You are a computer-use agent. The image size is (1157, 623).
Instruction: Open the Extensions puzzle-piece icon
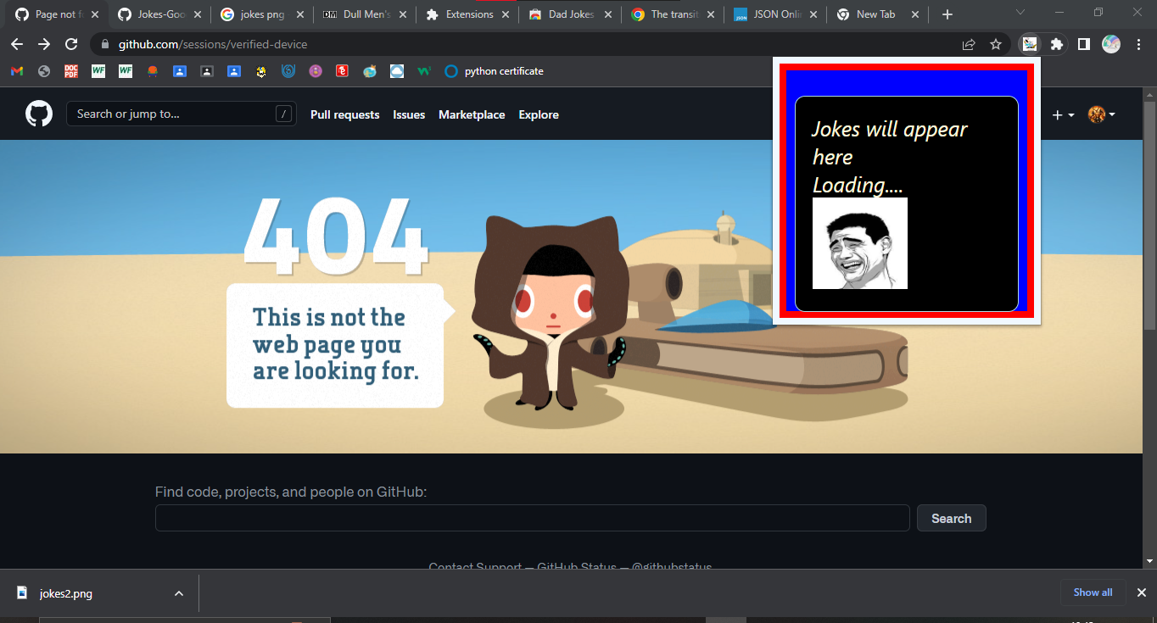1056,44
